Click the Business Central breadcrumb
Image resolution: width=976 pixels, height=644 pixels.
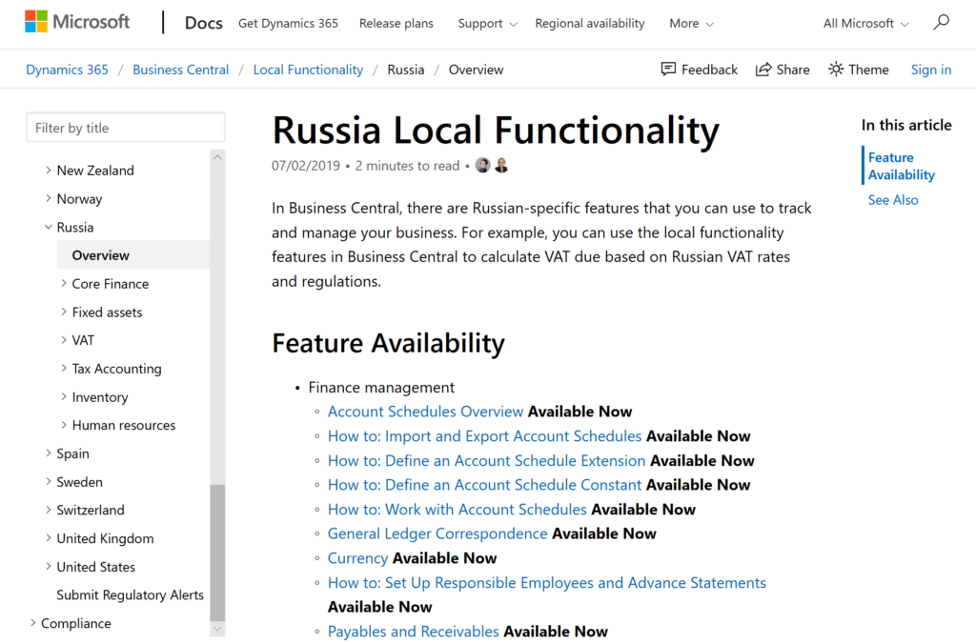180,69
